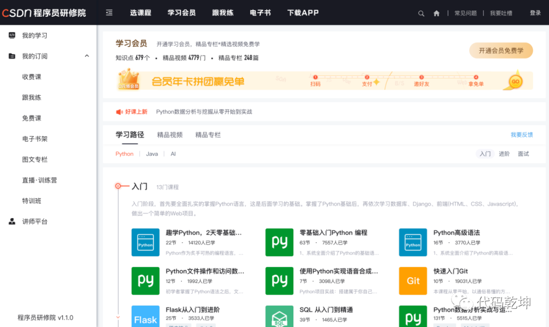Open the search magnifier icon

pyautogui.click(x=421, y=13)
